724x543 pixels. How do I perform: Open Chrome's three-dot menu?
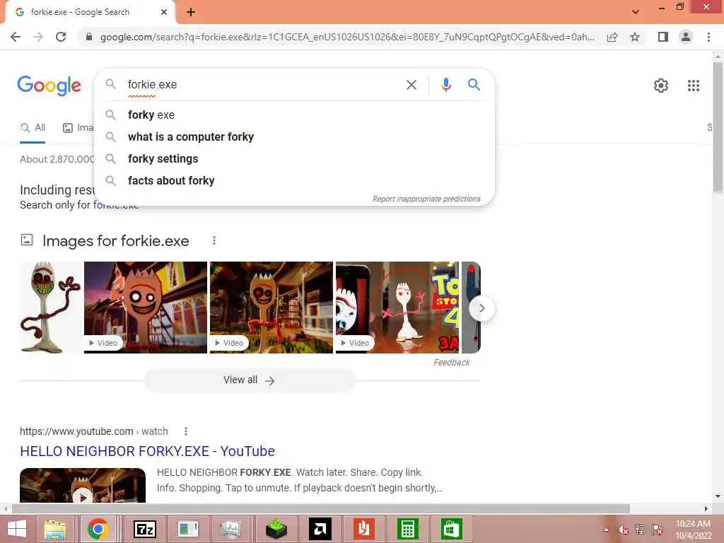(x=708, y=37)
